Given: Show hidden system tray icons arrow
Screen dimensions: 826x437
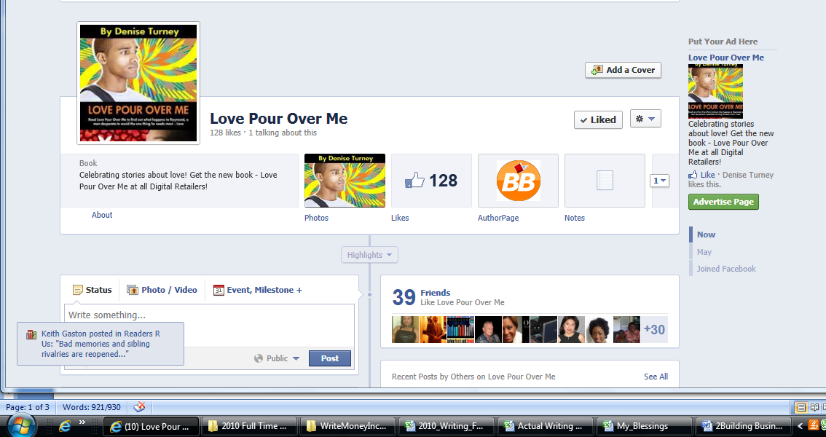Looking at the screenshot, I should (x=800, y=426).
